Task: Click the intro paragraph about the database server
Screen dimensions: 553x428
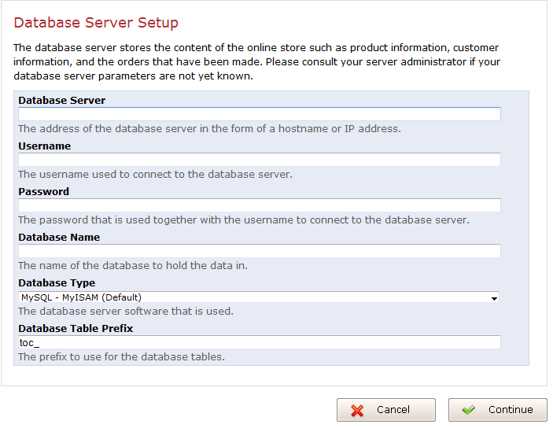Action: (256, 62)
